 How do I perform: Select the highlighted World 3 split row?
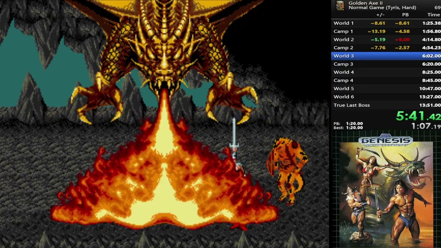point(386,56)
